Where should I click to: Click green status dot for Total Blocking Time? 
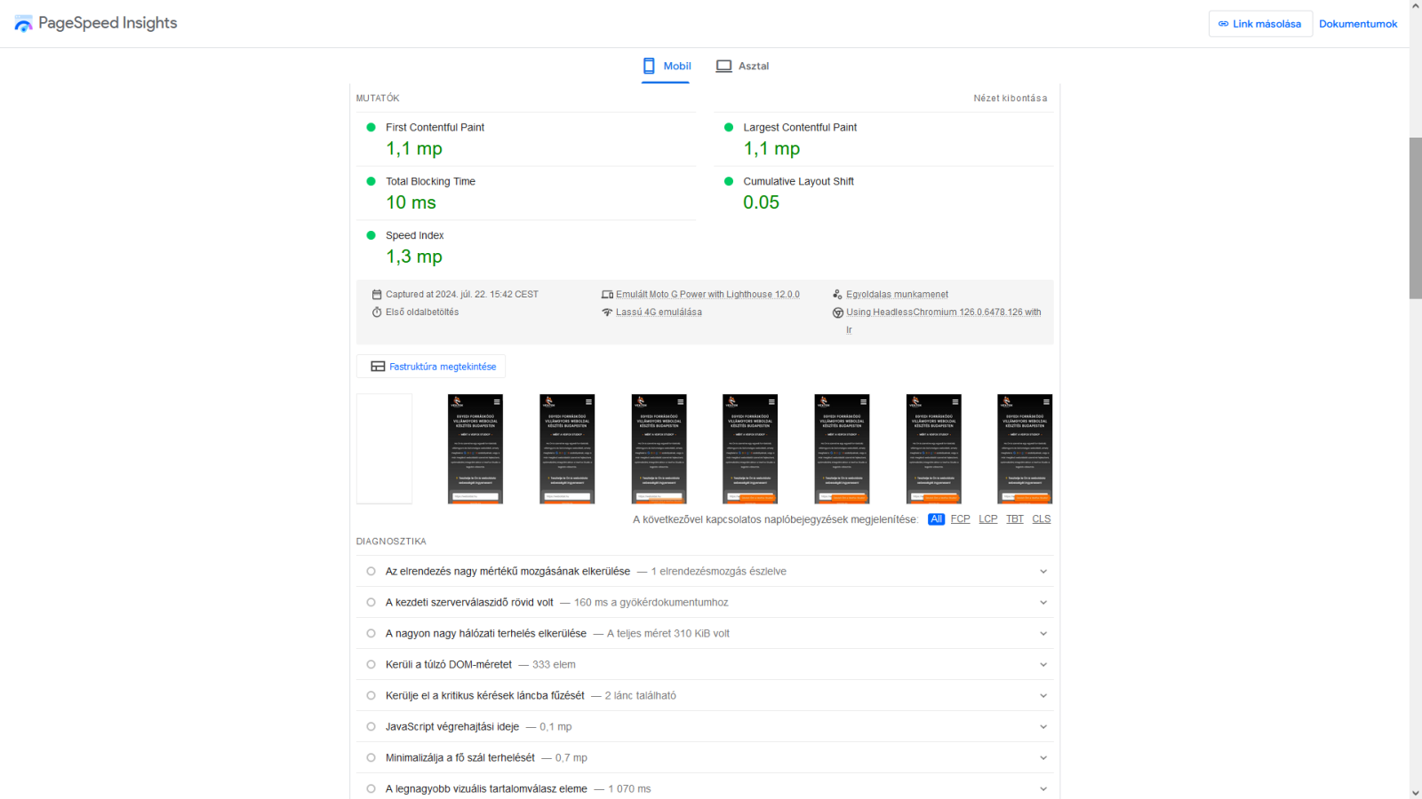[371, 182]
